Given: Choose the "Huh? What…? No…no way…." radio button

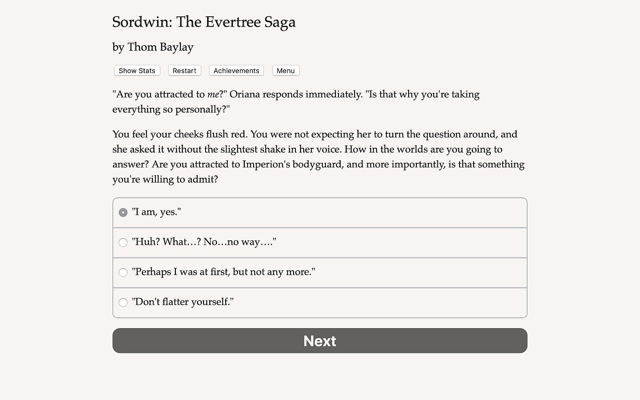Looking at the screenshot, I should tap(123, 243).
